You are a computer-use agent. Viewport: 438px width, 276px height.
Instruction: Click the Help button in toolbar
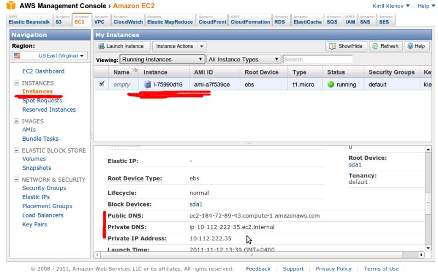click(x=417, y=46)
